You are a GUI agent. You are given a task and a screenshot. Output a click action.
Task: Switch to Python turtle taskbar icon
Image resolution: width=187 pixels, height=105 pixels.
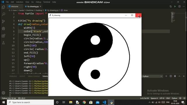click(x=111, y=102)
